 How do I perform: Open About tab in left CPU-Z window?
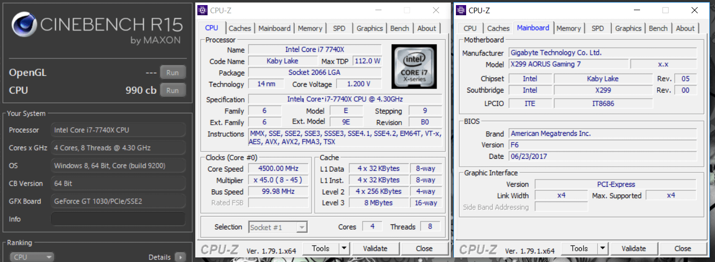click(x=426, y=28)
